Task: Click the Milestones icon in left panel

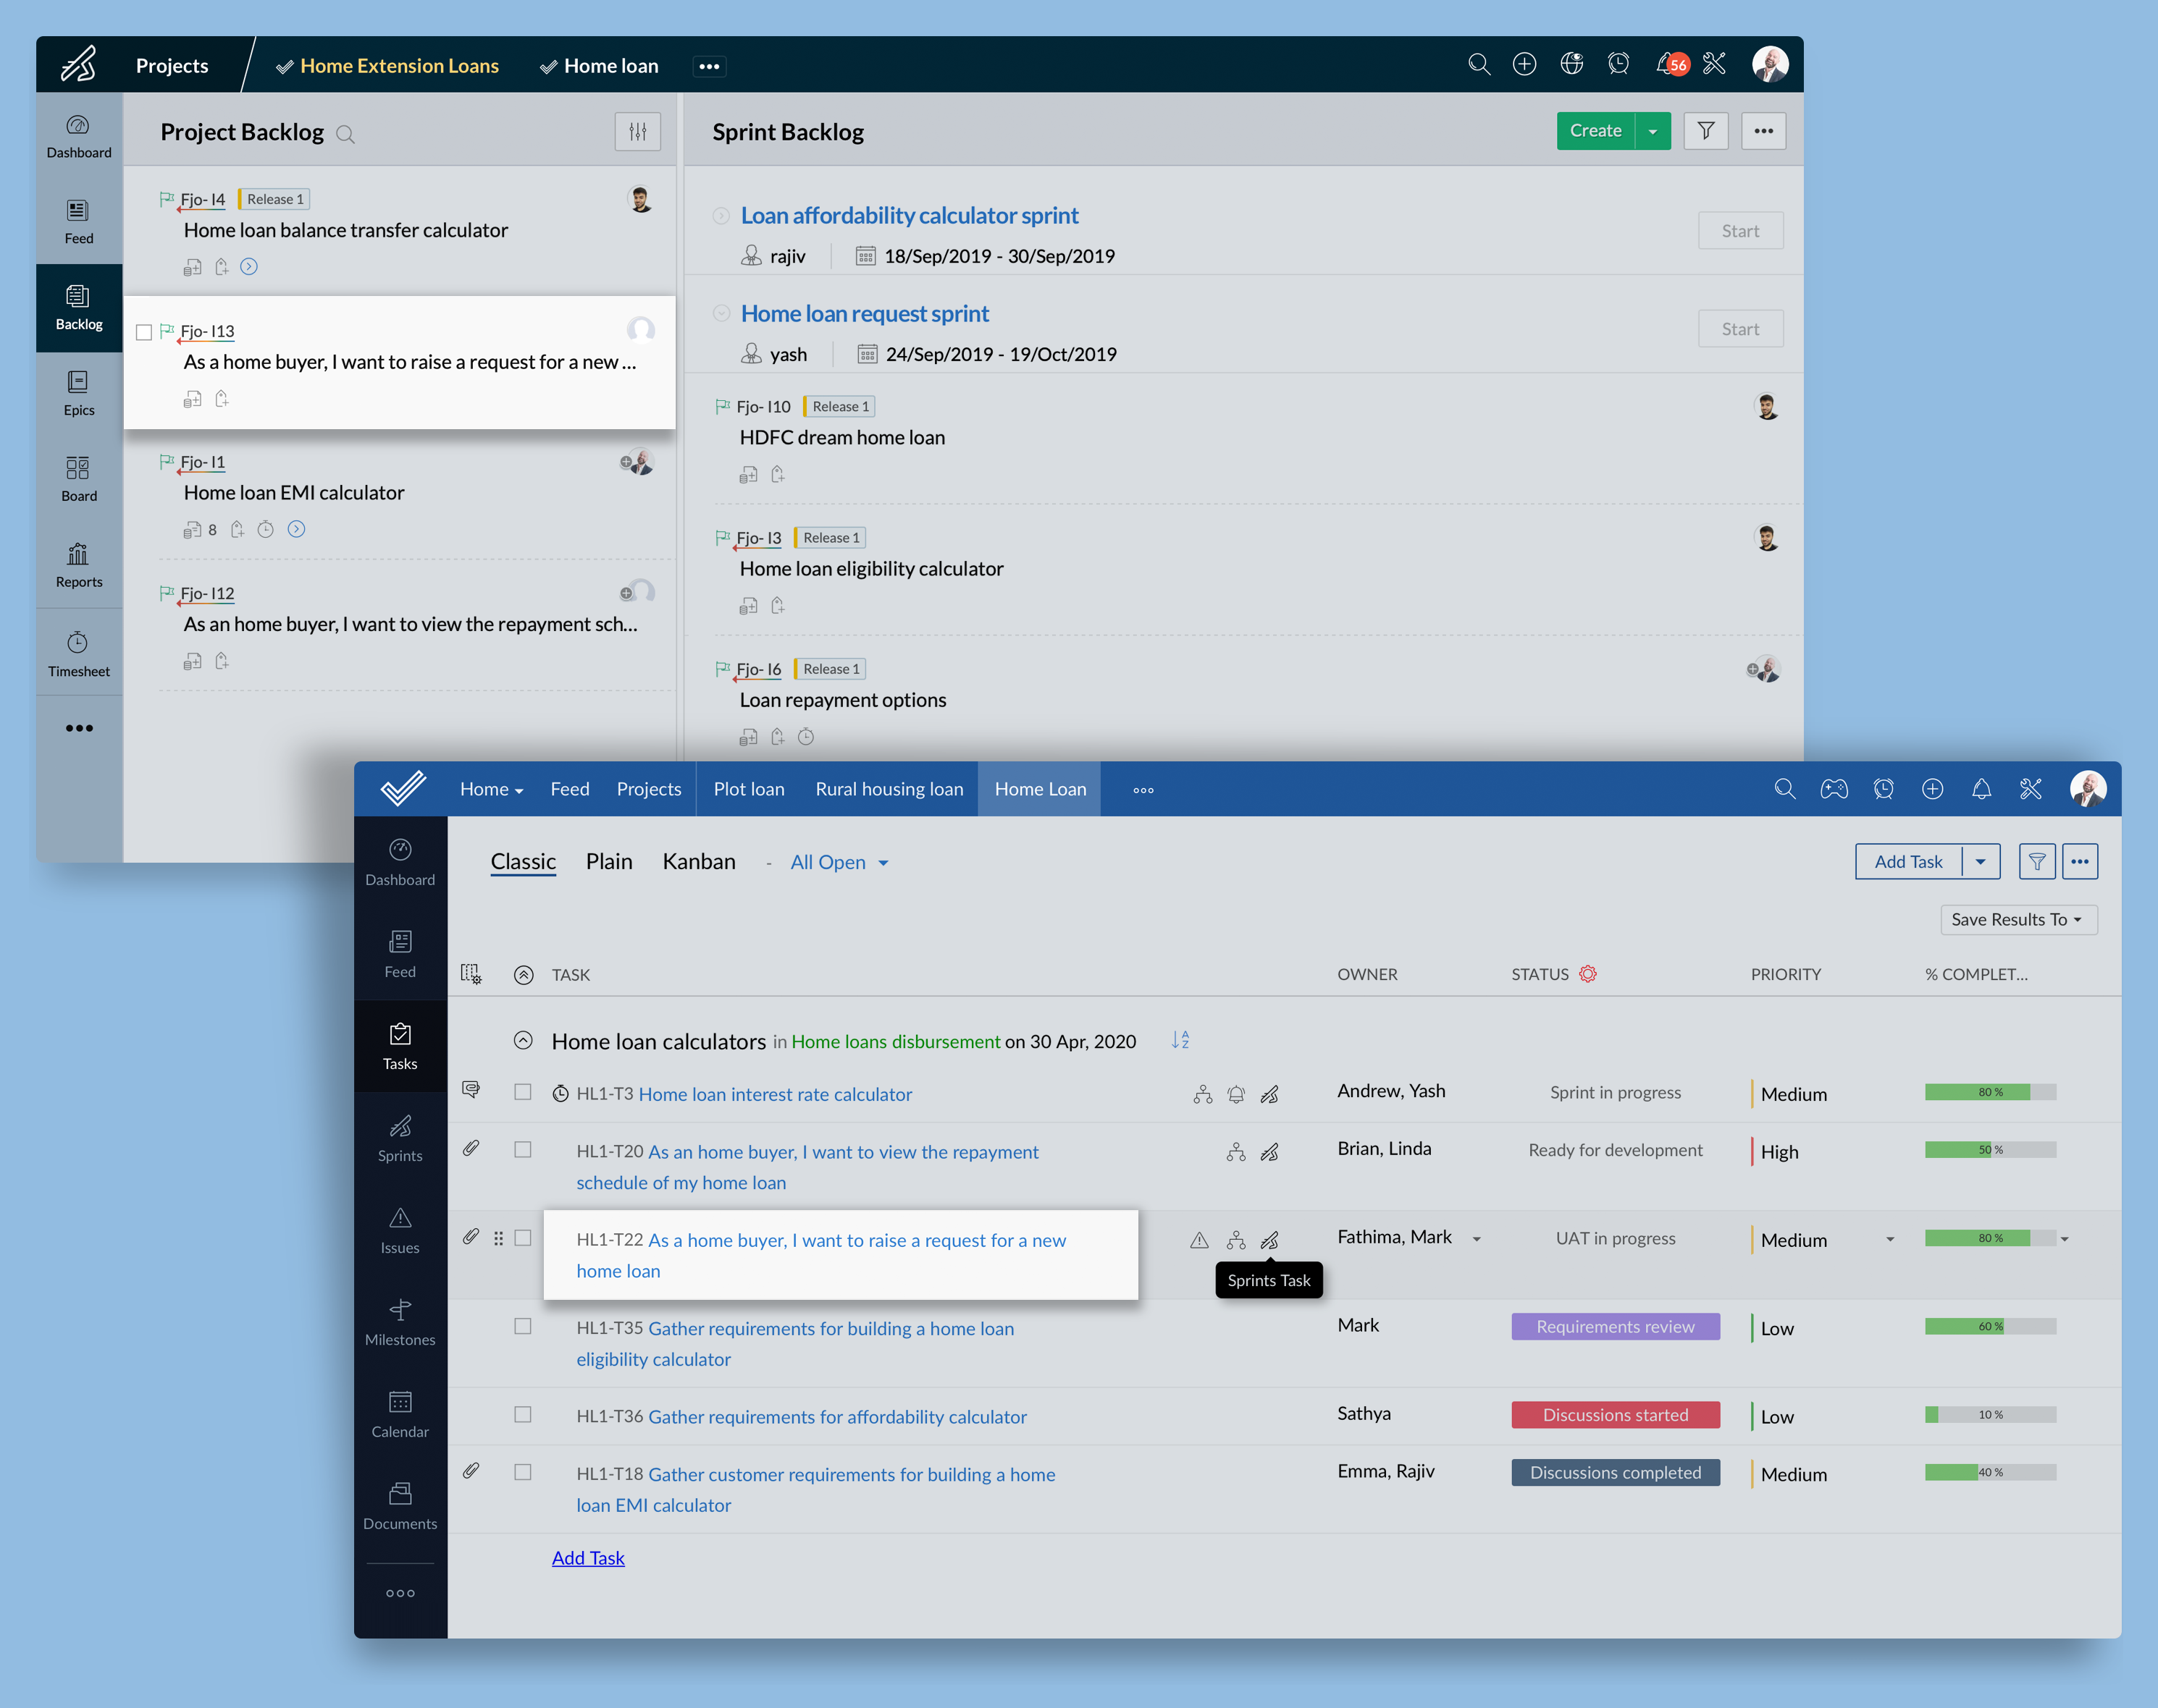Action: [399, 1311]
